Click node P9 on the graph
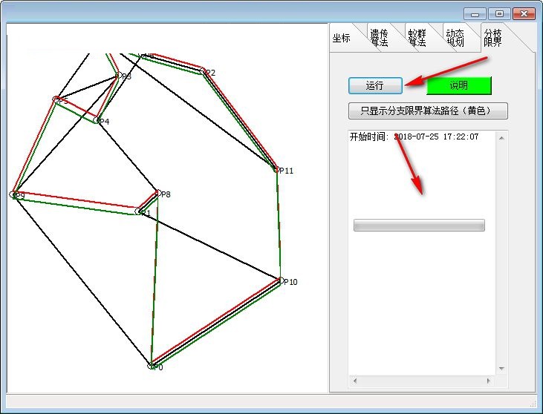Image resolution: width=543 pixels, height=414 pixels. (13, 194)
